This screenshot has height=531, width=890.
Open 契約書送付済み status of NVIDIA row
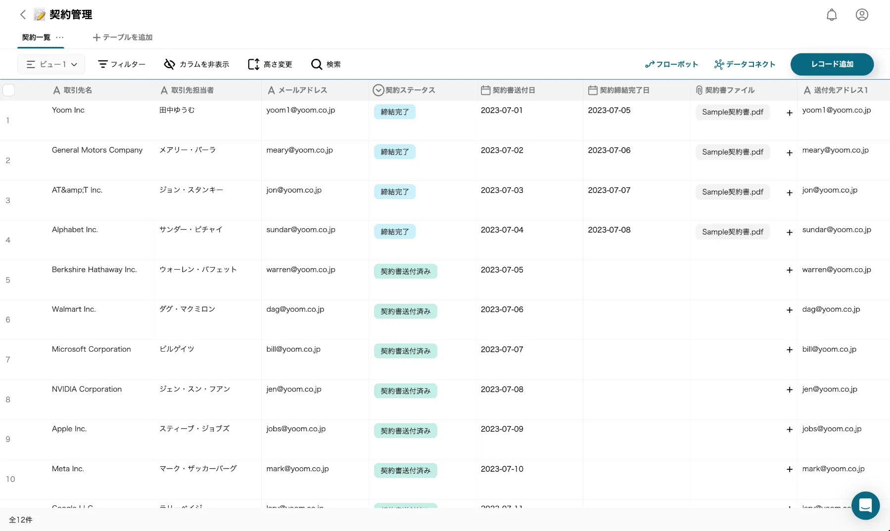click(x=406, y=391)
